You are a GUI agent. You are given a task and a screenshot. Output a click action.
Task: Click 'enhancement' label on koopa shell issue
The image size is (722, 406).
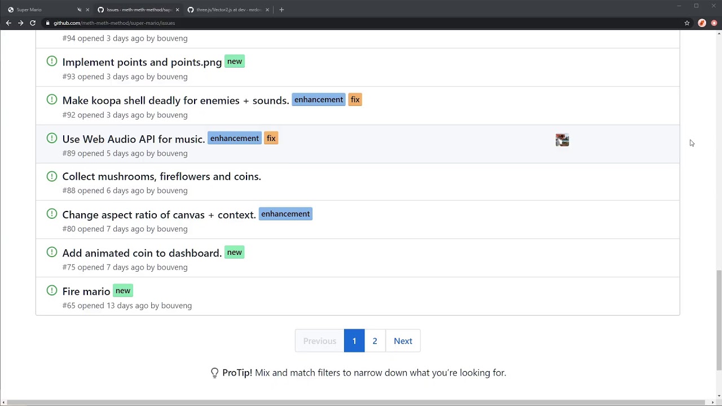(319, 100)
